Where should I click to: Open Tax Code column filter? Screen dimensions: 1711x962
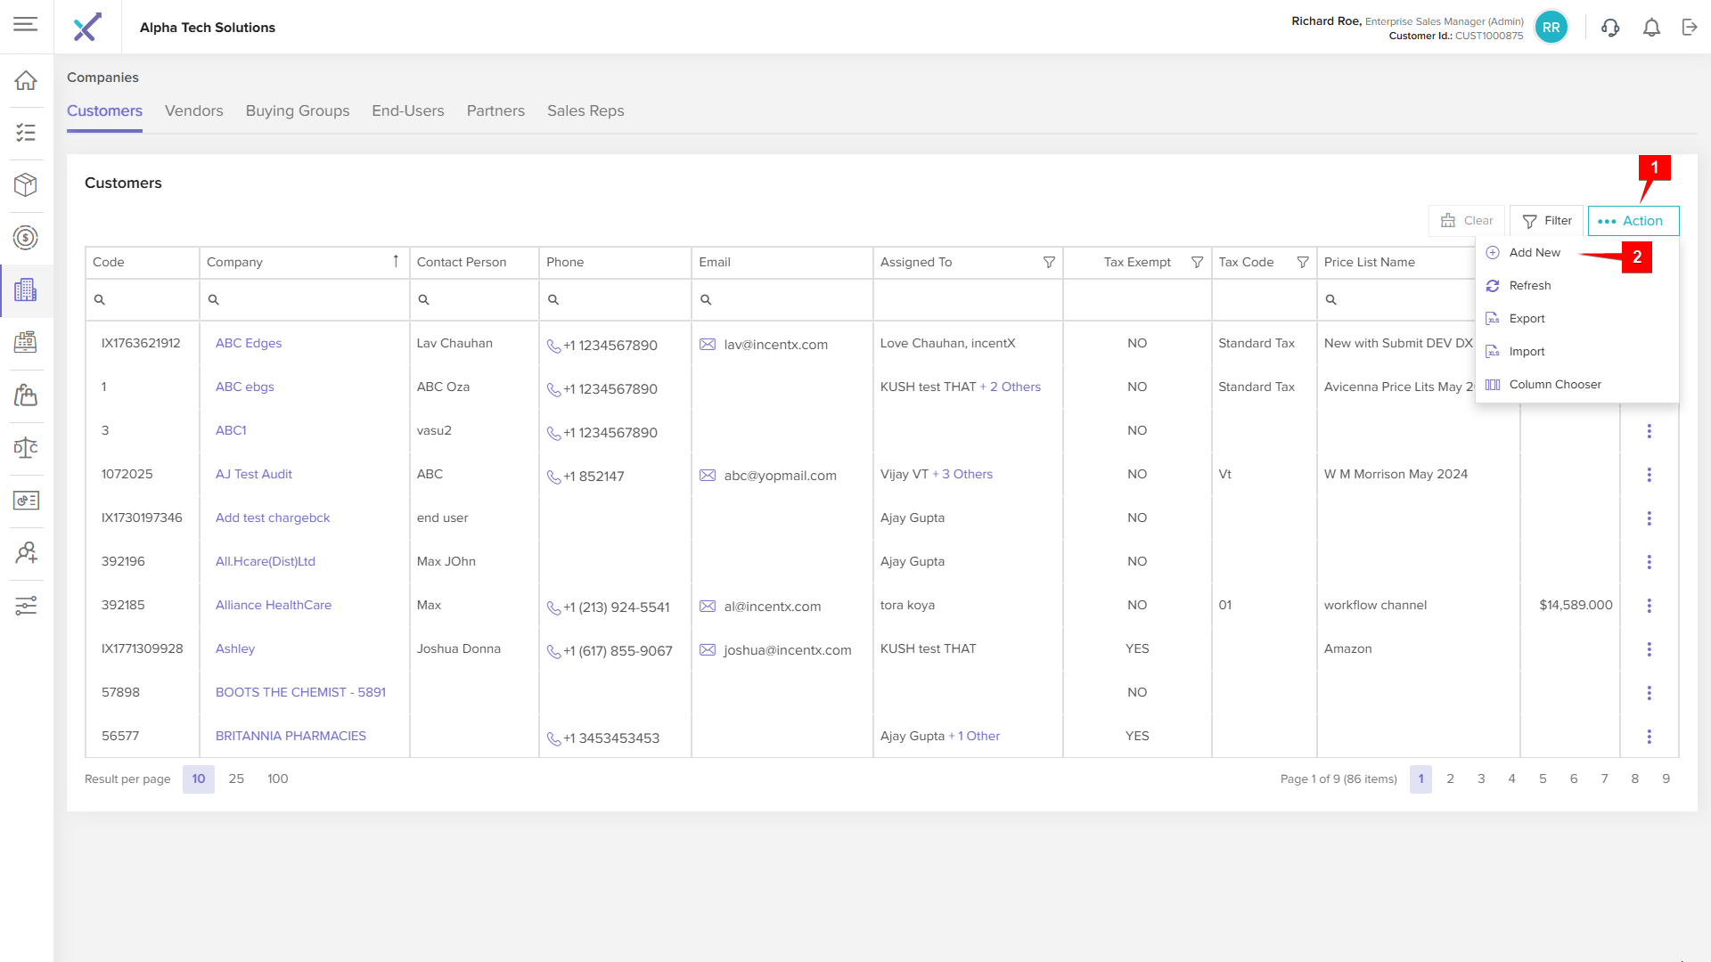click(x=1302, y=262)
